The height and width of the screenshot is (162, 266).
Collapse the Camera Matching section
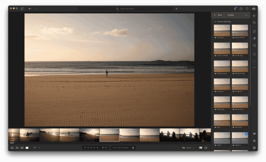(x=215, y=22)
